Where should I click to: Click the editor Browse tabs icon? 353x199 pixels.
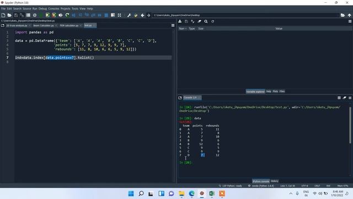click(3, 25)
